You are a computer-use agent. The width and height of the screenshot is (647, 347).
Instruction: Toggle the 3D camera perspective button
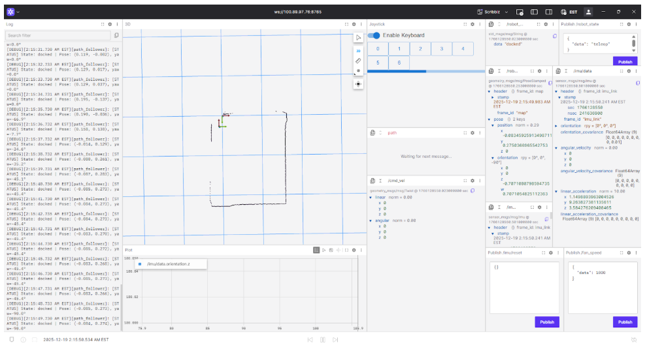(x=358, y=50)
